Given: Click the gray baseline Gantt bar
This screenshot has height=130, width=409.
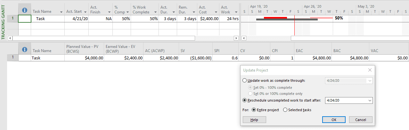Looking at the screenshot, I should (x=287, y=20).
